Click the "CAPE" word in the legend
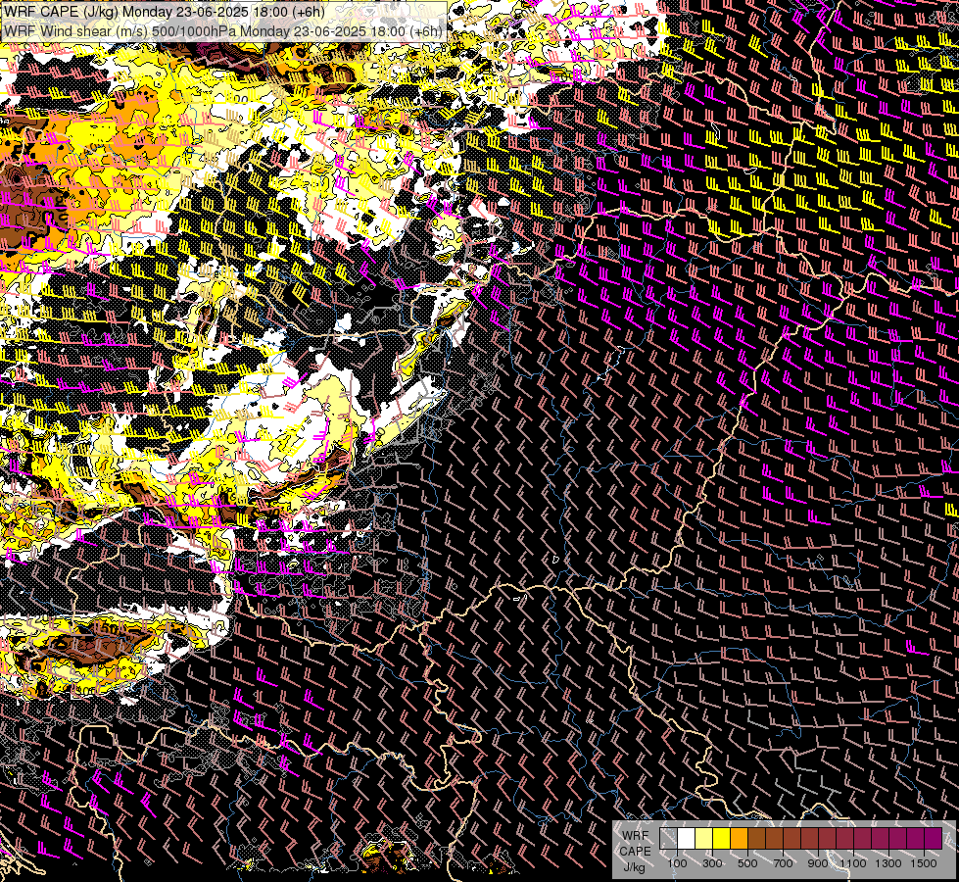 click(636, 851)
